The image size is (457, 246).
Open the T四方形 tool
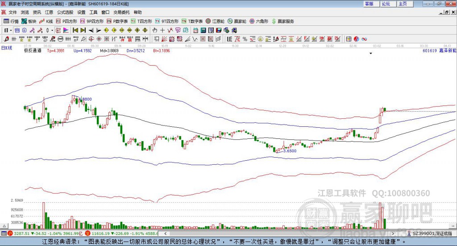(x=141, y=21)
